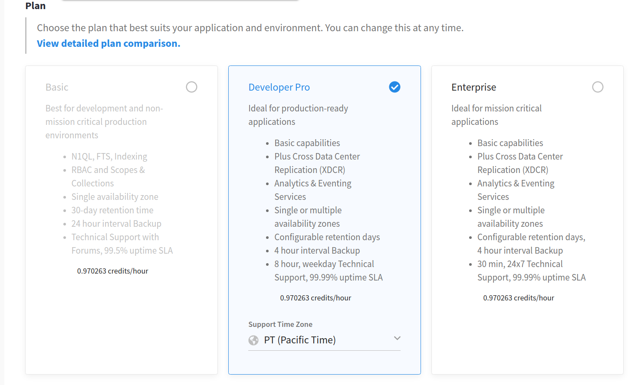Click the Plan section heading
641x385 pixels.
(35, 6)
